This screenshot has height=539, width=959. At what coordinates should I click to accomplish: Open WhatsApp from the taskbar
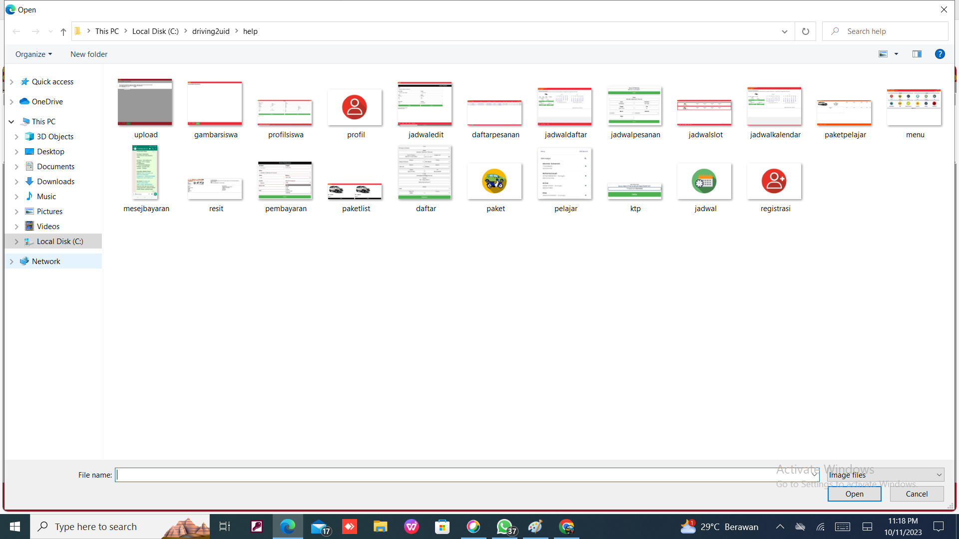(504, 527)
